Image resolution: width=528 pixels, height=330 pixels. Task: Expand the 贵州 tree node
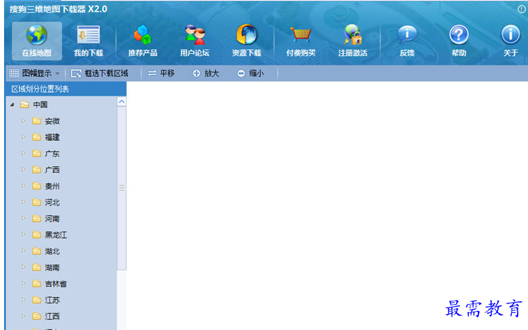tap(23, 186)
